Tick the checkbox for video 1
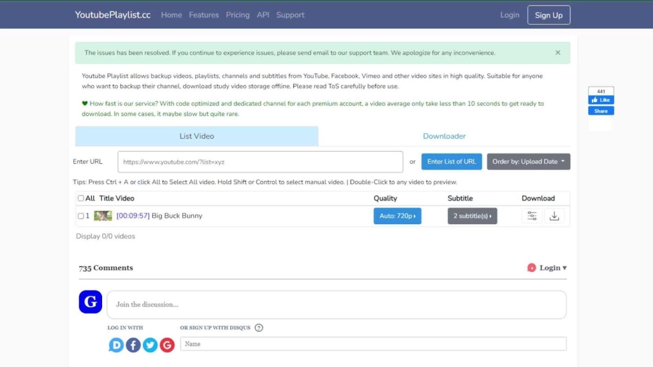Screen dimensions: 653x367 [80, 216]
